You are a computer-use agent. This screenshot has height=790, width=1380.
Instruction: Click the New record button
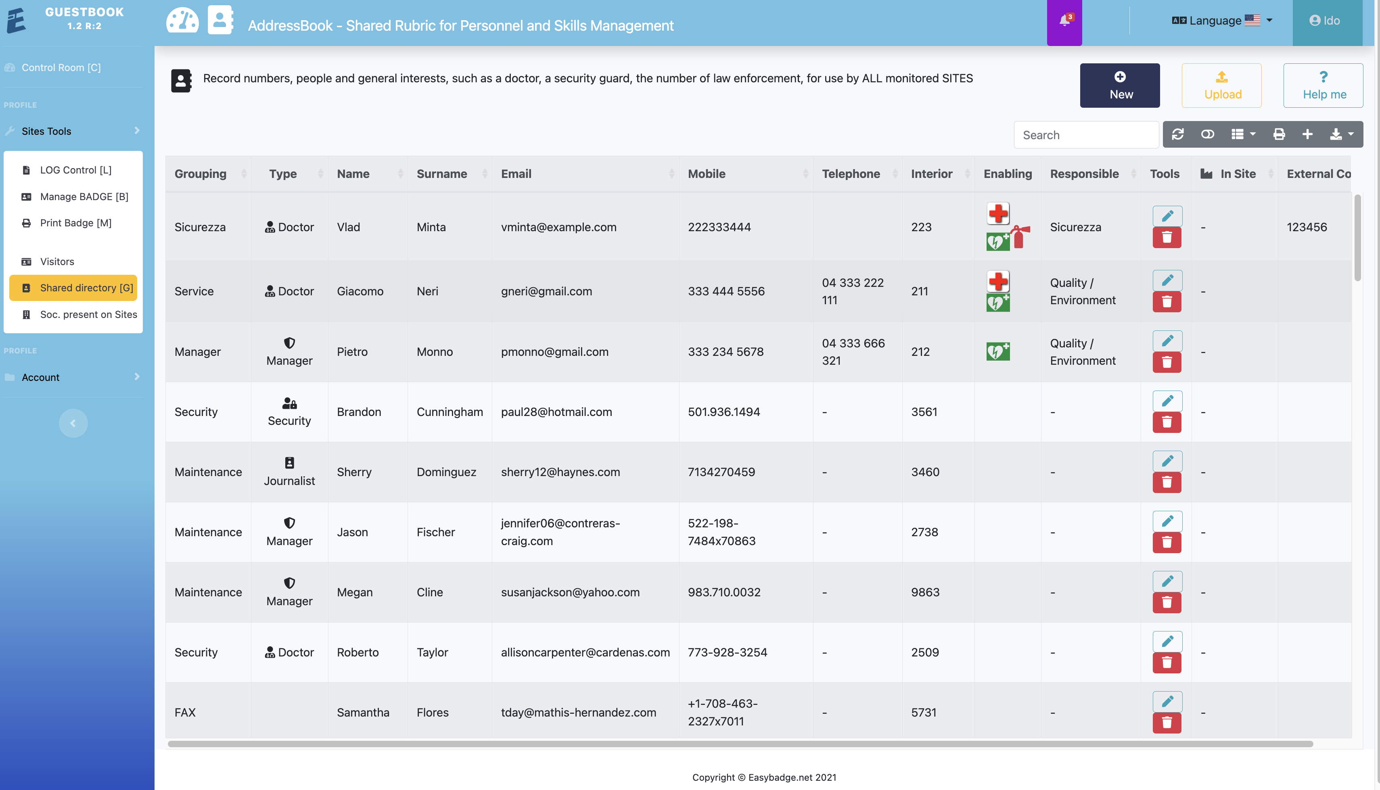point(1120,85)
